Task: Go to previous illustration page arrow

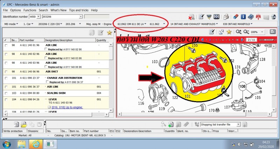Action: tap(202, 40)
